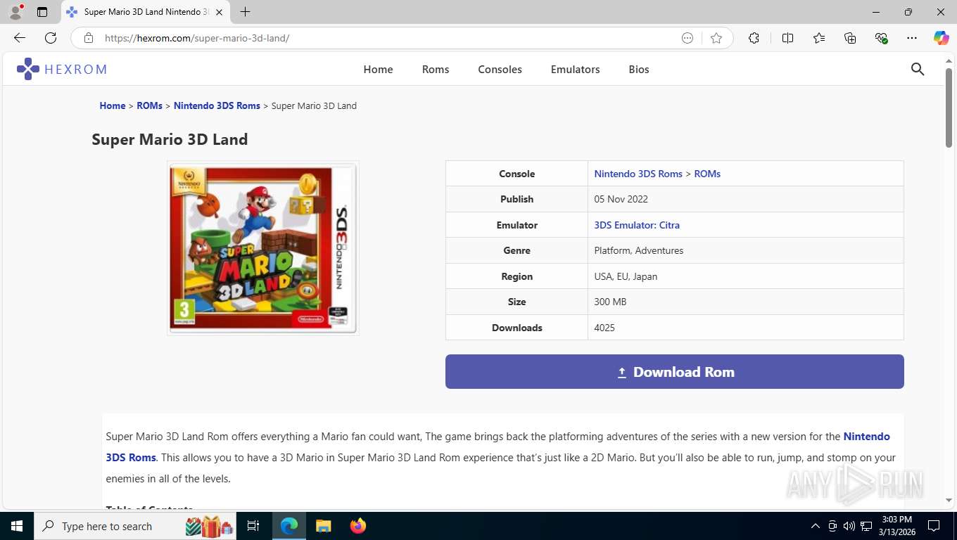Image resolution: width=957 pixels, height=540 pixels.
Task: Click the Download Rom button
Action: point(674,372)
